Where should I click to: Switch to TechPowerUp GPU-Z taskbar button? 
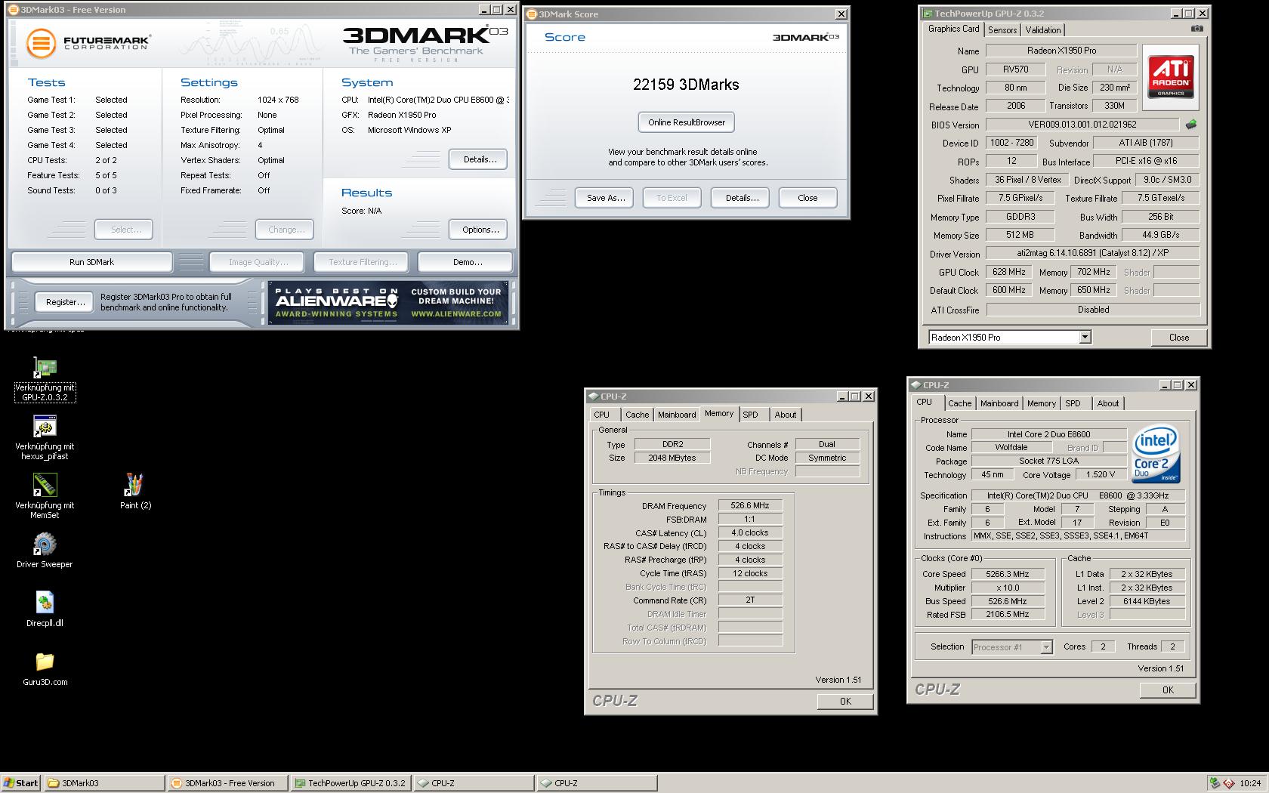[350, 783]
